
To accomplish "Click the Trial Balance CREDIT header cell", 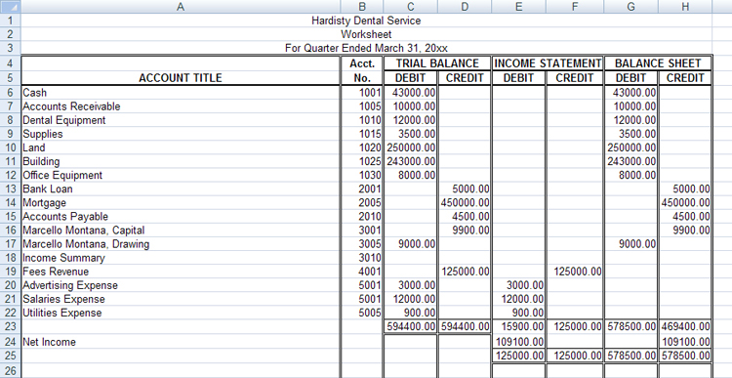I will 465,78.
